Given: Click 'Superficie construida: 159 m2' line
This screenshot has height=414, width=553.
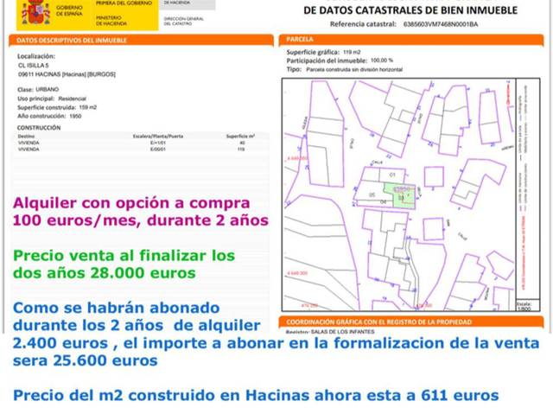Looking at the screenshot, I should click(57, 107).
